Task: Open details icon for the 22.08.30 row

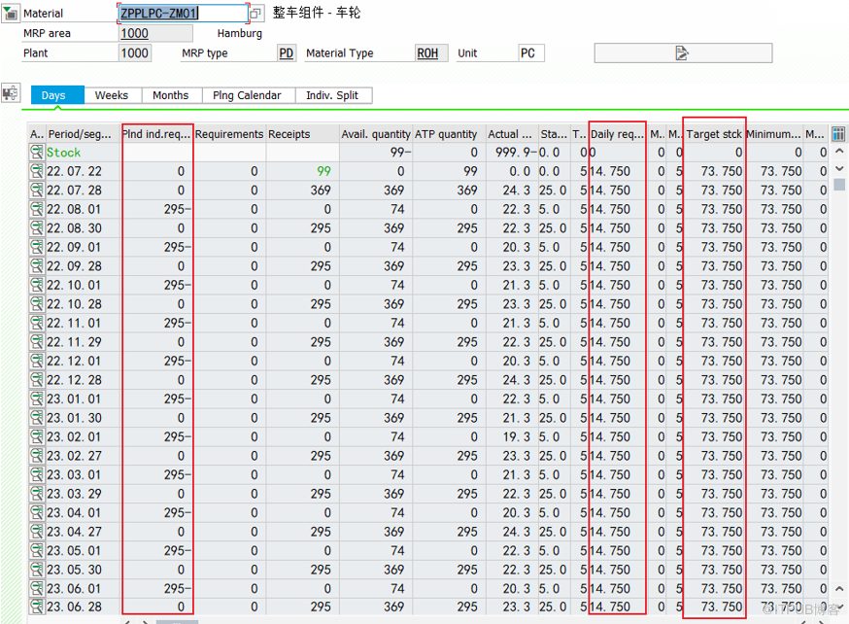Action: click(37, 228)
